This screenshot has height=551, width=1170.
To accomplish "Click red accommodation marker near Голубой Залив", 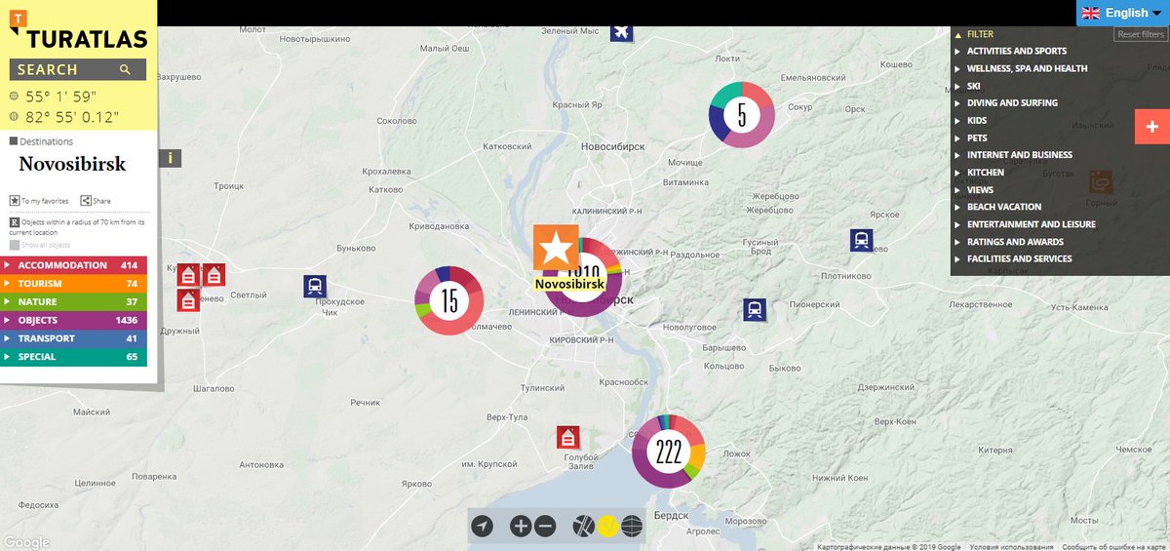I will coord(568,438).
